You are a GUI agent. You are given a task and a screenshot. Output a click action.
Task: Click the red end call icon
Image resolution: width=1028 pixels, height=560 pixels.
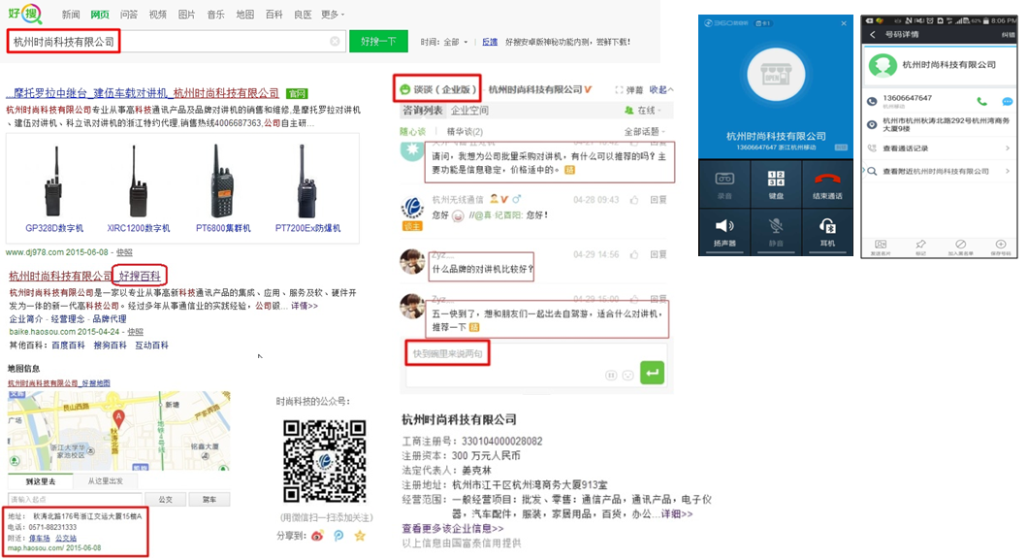826,179
